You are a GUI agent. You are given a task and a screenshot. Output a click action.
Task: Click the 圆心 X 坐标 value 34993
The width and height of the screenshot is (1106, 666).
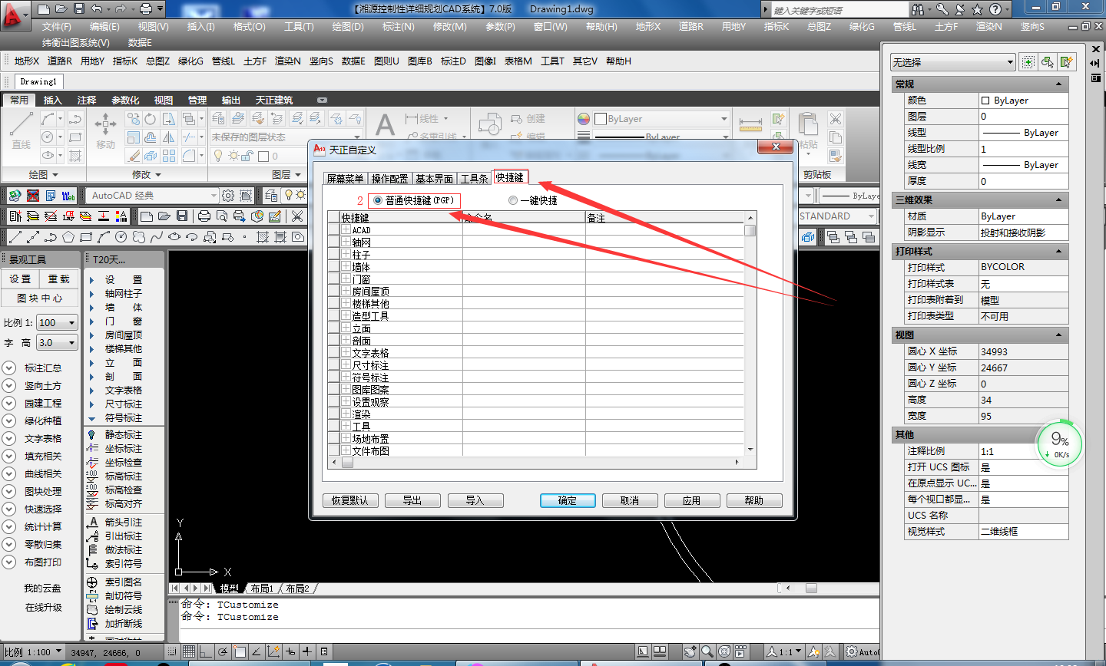tap(1023, 351)
